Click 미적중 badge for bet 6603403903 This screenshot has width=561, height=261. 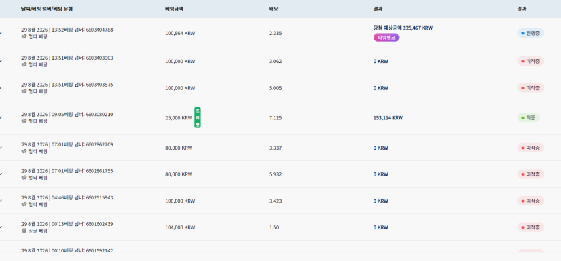coord(531,61)
